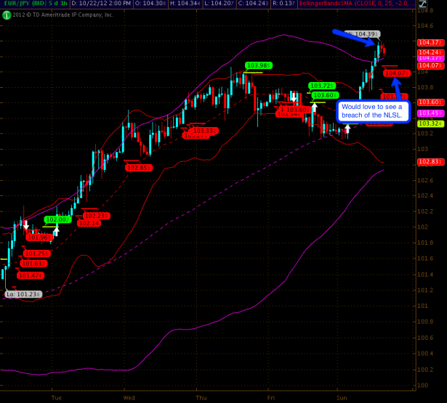Click the red 101.753 price bubble
447x403 pixels.
coord(37,253)
